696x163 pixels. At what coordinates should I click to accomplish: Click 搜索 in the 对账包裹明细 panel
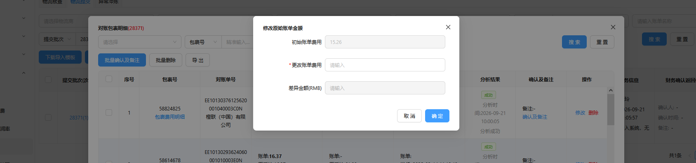point(574,42)
